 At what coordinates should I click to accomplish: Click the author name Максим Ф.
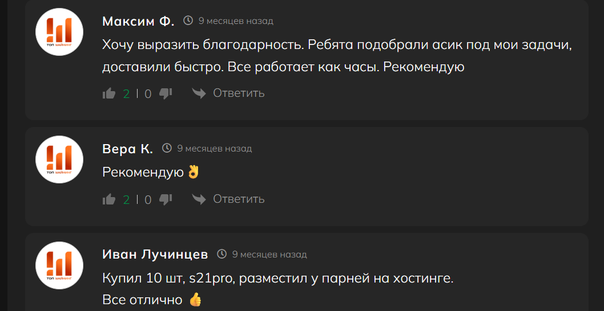click(x=138, y=22)
